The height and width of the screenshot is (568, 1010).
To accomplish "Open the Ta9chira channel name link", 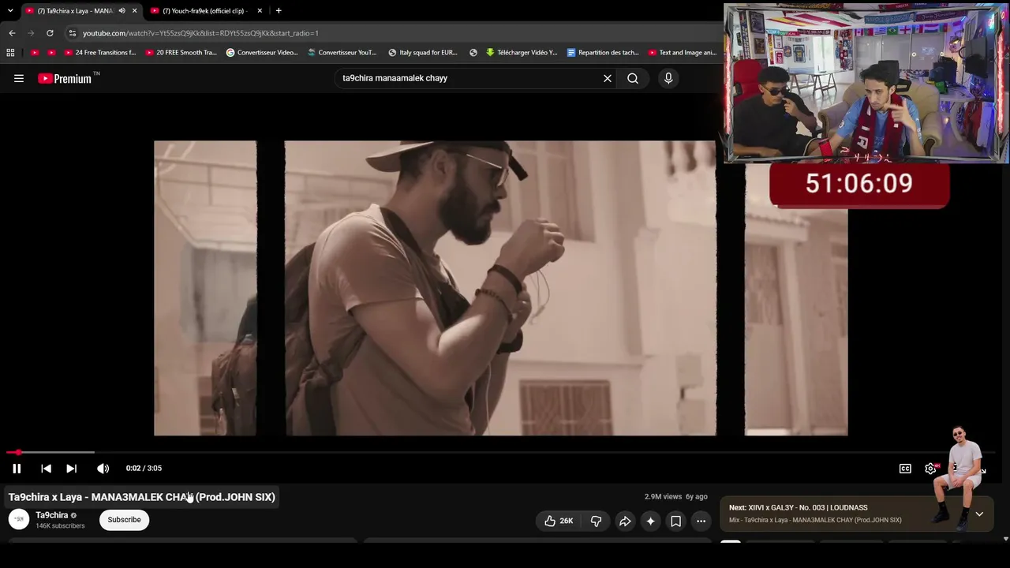I will [x=52, y=515].
